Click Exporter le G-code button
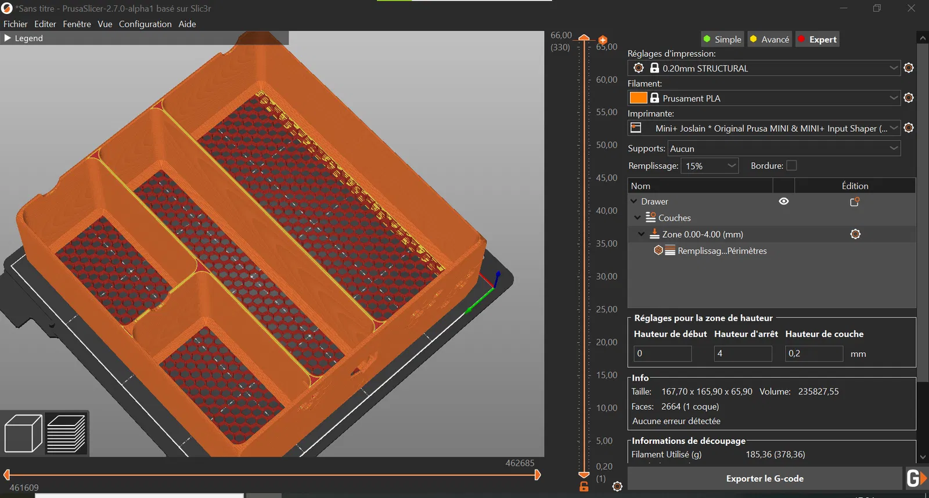 pyautogui.click(x=765, y=479)
